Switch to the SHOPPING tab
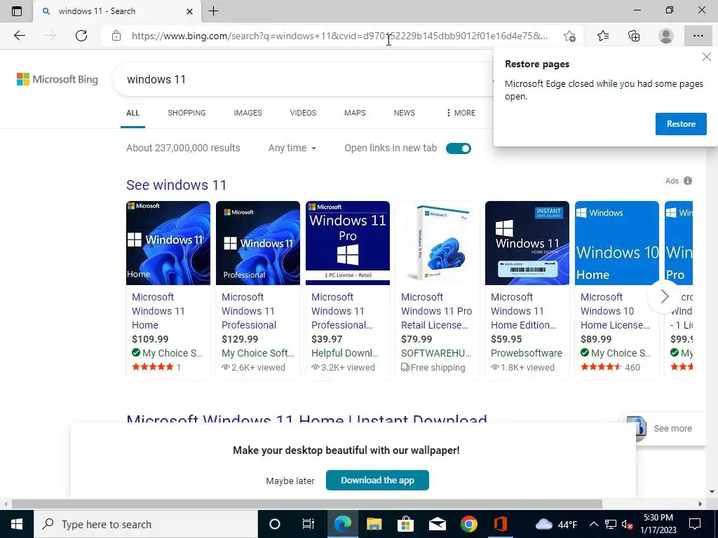Viewport: 718px width, 538px height. click(x=187, y=113)
